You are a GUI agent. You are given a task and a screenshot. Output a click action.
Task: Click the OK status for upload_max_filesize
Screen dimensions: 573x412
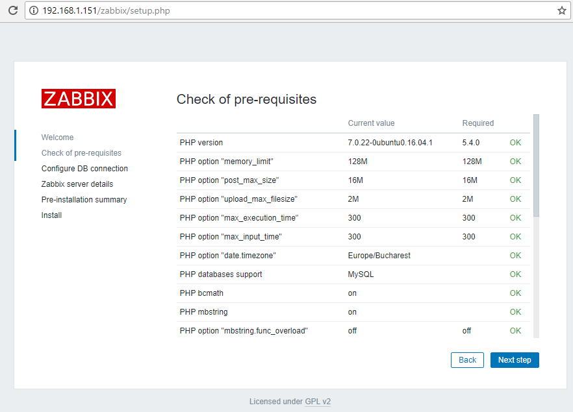pos(515,199)
